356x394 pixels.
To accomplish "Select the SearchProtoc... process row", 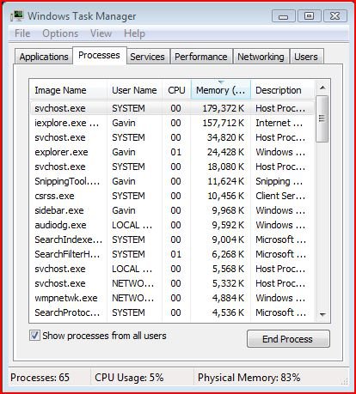I will pos(172,312).
